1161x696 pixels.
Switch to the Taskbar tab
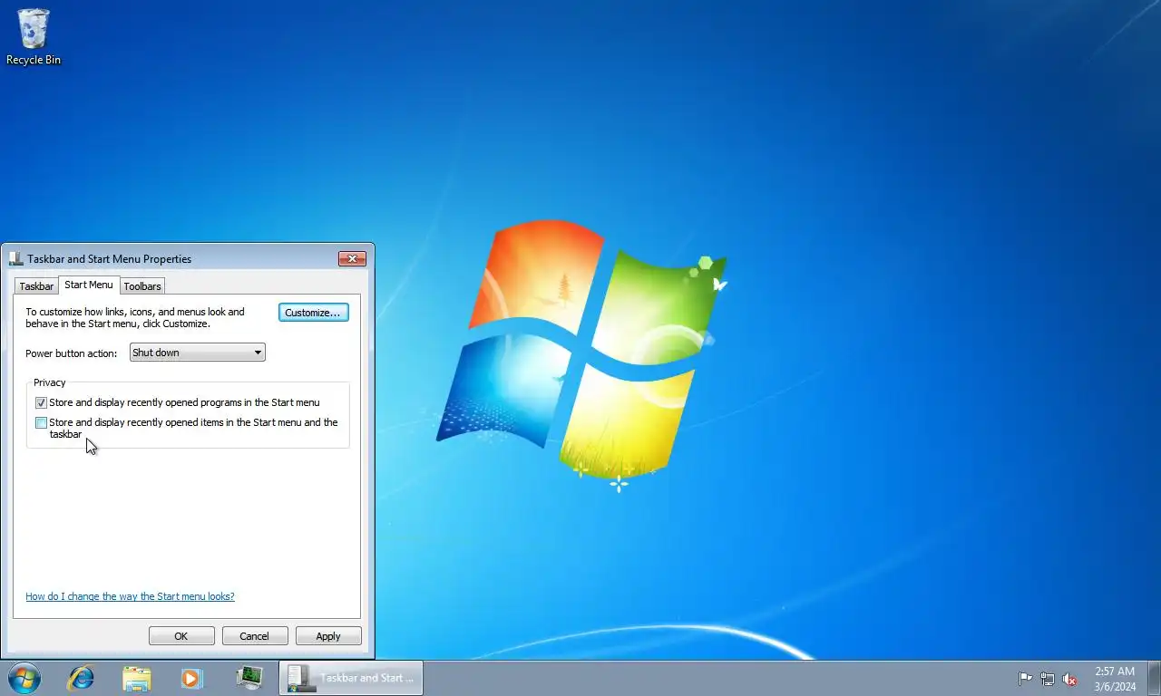pyautogui.click(x=36, y=286)
